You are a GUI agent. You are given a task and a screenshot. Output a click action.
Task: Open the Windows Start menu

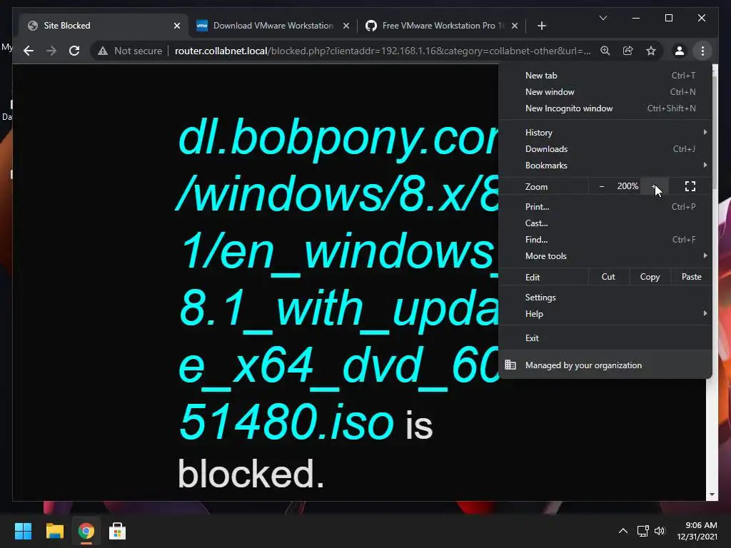pyautogui.click(x=23, y=531)
